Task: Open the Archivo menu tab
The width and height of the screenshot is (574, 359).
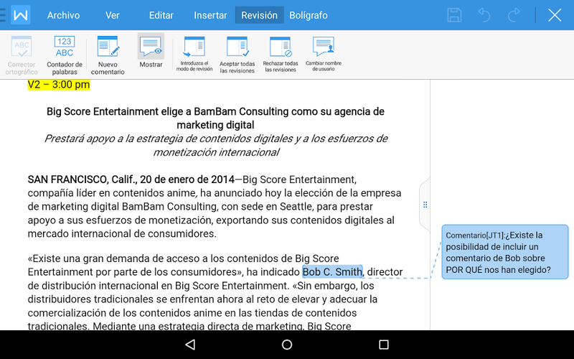Action: 63,15
